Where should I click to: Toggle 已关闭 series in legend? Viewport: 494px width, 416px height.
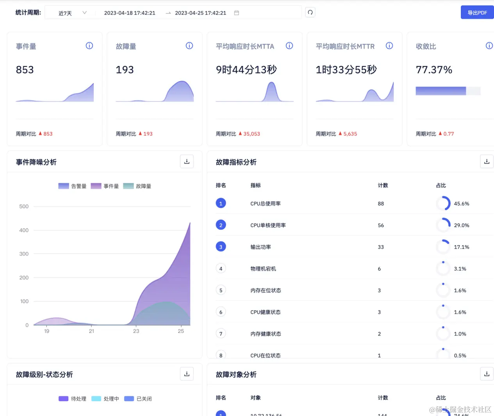tap(138, 398)
